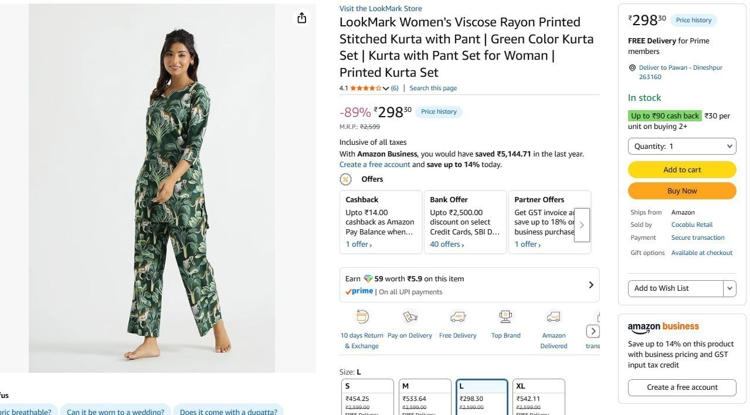Open the Quantity dropdown
The height and width of the screenshot is (415, 750).
click(682, 147)
